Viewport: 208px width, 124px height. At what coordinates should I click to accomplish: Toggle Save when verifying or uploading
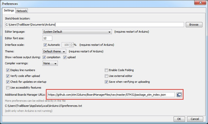[x=106, y=82]
